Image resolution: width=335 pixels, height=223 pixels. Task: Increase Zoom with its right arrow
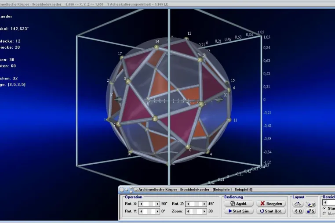[204, 211]
